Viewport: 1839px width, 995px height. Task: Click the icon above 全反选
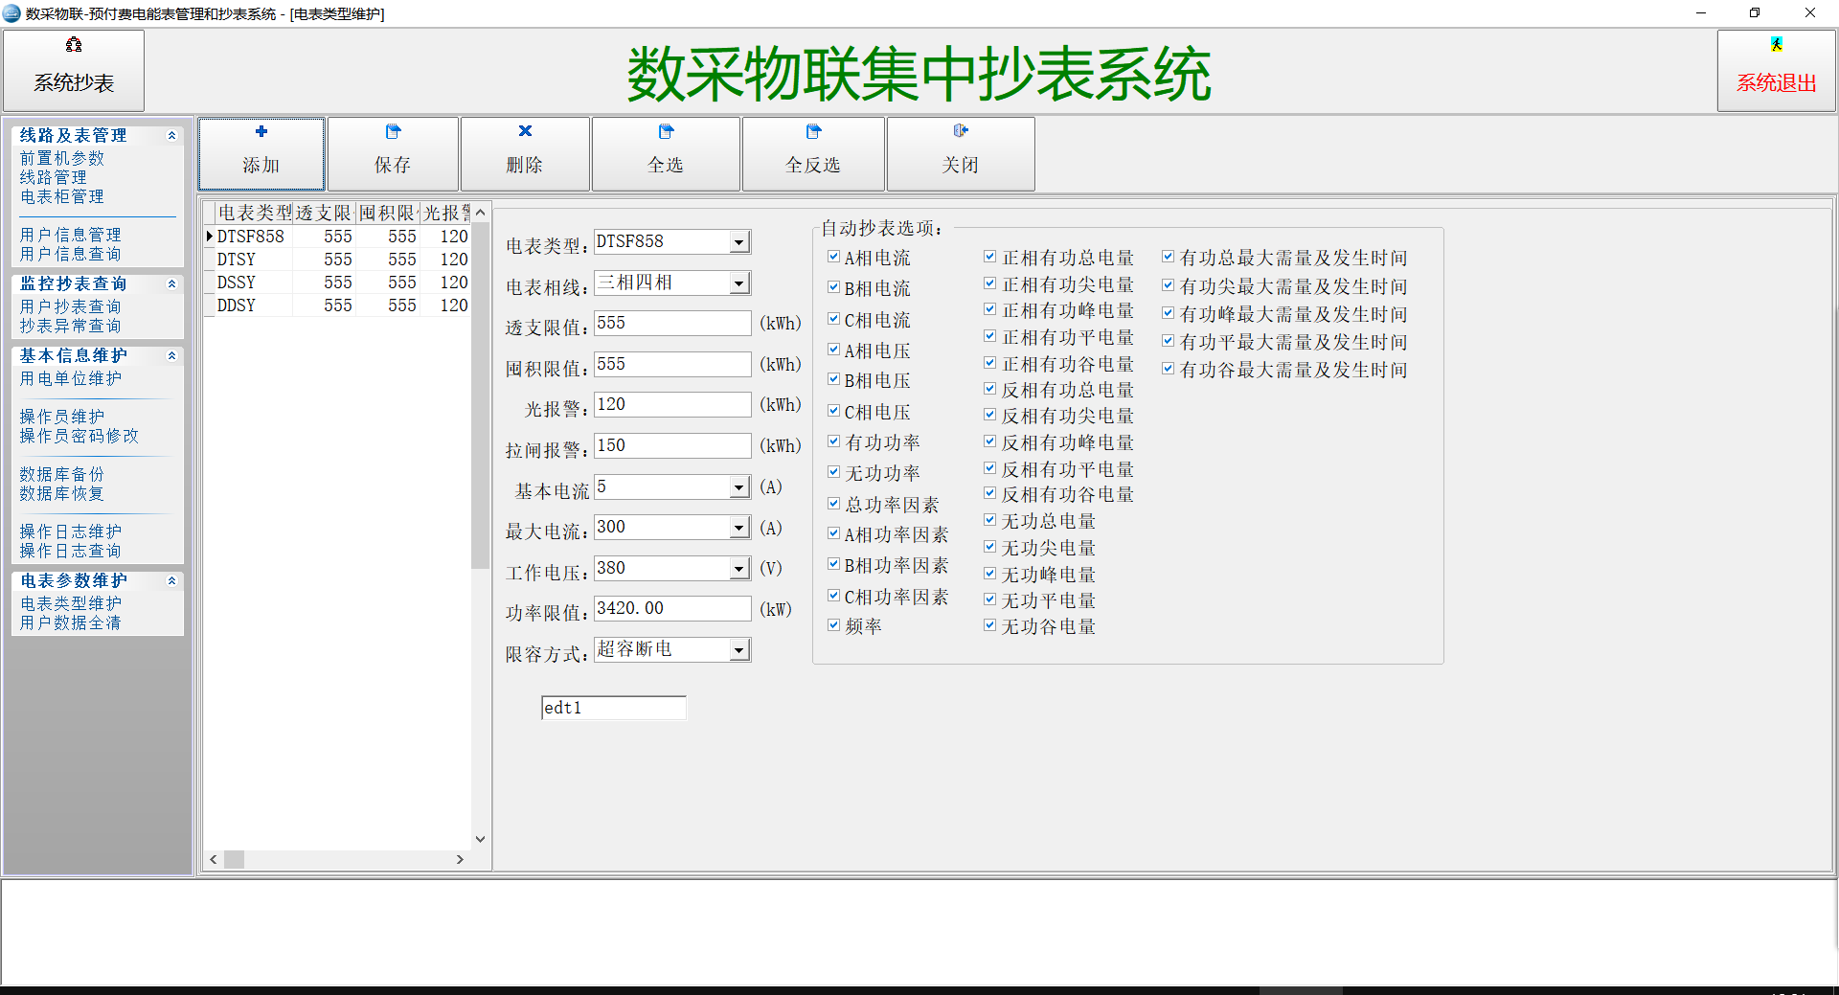pyautogui.click(x=813, y=131)
